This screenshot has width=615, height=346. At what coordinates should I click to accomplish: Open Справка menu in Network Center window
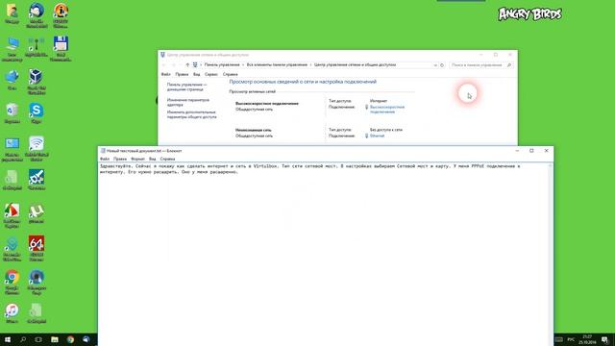(x=231, y=74)
